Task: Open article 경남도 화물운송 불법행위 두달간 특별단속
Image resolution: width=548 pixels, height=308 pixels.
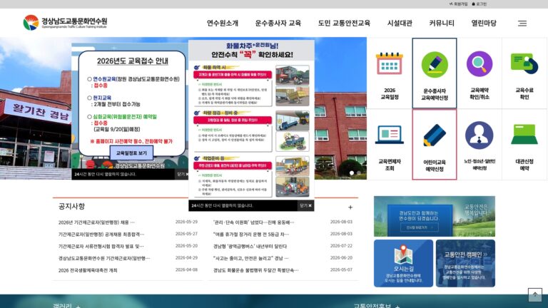Action: click(256, 270)
